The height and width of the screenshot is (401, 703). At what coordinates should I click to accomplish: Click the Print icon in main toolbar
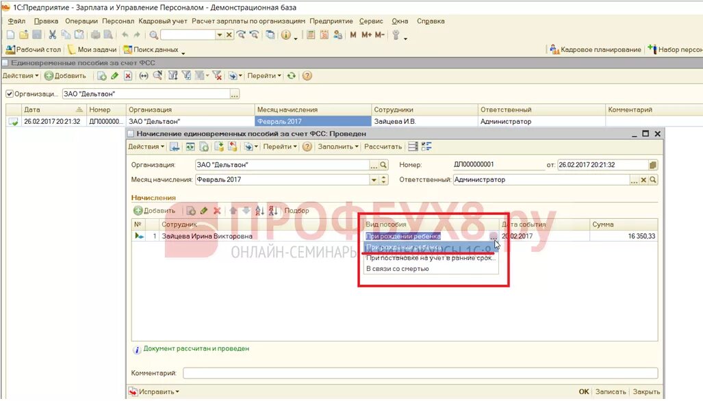tap(96, 35)
